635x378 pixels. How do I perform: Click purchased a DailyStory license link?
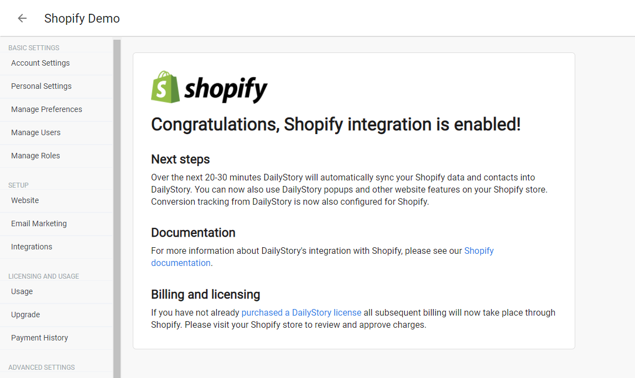click(301, 312)
